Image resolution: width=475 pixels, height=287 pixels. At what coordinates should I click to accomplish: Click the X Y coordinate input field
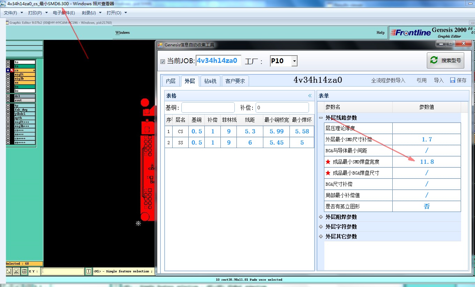[x=62, y=271]
